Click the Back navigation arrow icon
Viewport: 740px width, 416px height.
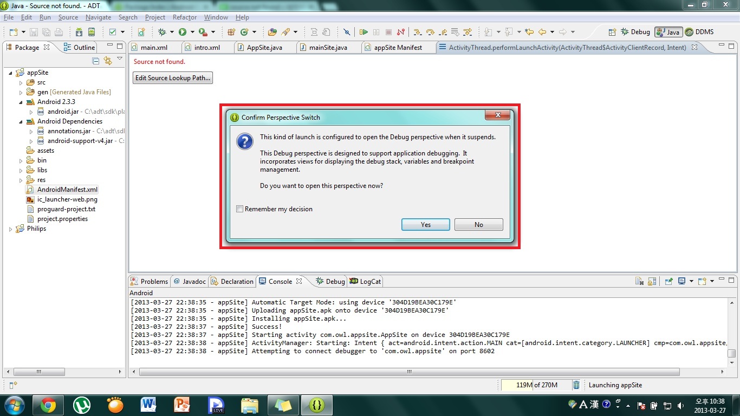[542, 32]
